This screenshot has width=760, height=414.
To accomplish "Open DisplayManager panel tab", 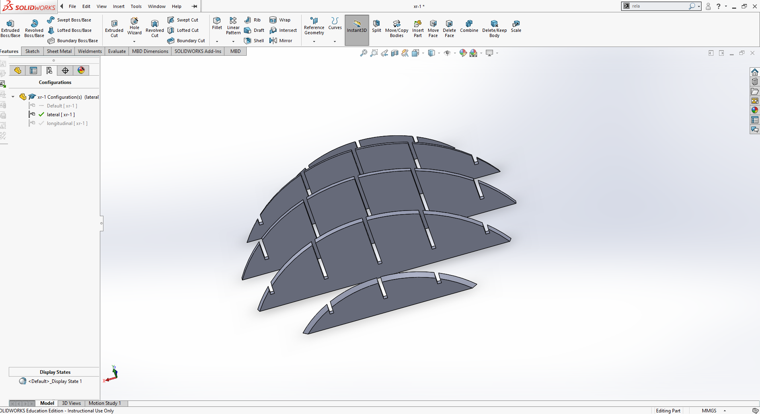I will tap(81, 70).
